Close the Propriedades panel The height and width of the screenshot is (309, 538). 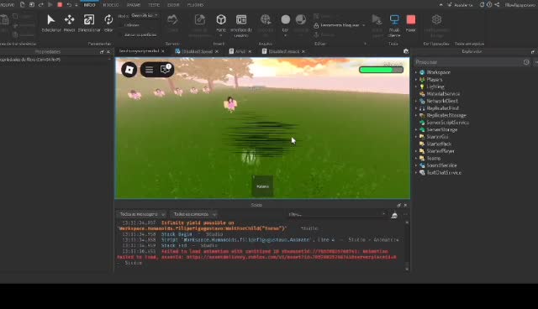(x=108, y=52)
